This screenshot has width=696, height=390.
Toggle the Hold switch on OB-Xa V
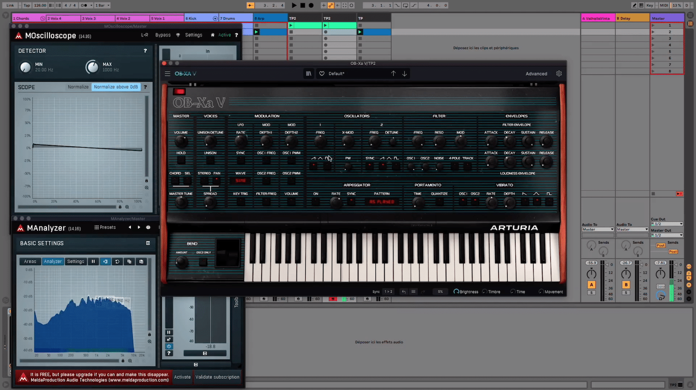(181, 160)
